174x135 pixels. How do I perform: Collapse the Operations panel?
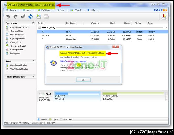[x=33, y=23]
